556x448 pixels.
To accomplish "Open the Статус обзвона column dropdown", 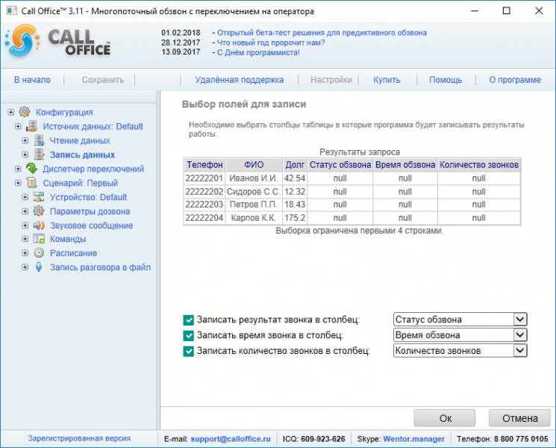I will tap(520, 320).
